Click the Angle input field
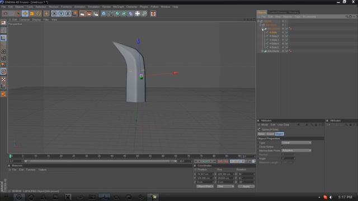 [x=288, y=159]
